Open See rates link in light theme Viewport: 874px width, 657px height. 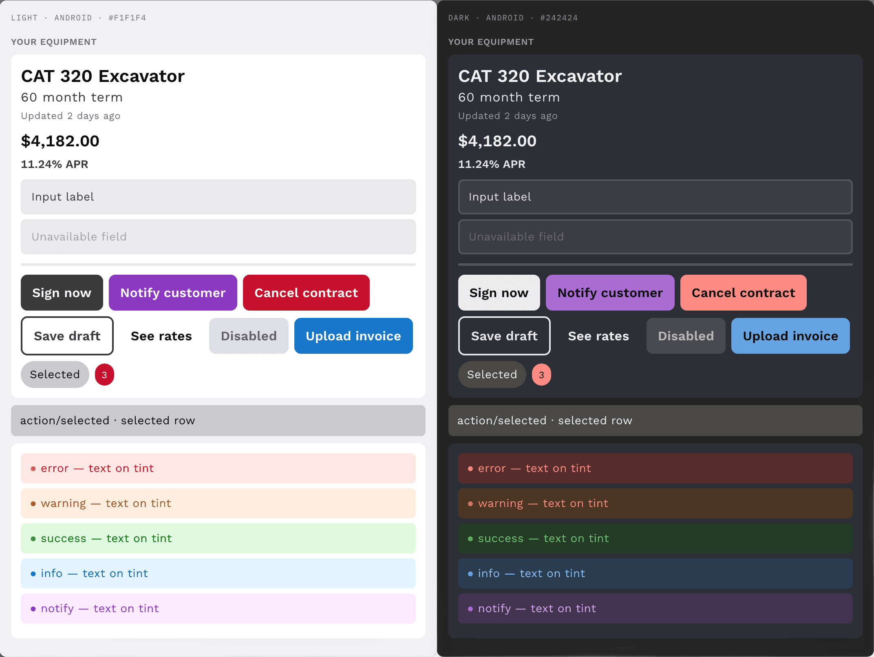[161, 336]
